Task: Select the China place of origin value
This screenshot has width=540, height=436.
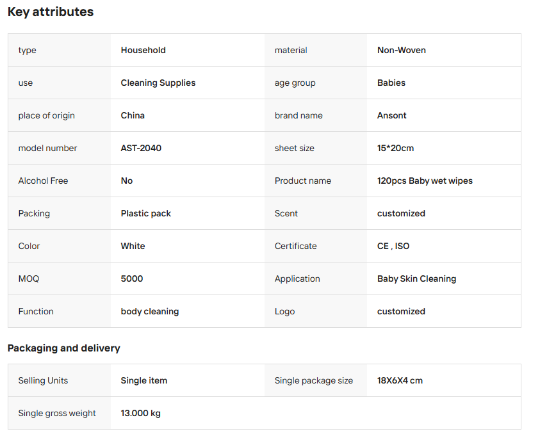Action: [x=133, y=116]
